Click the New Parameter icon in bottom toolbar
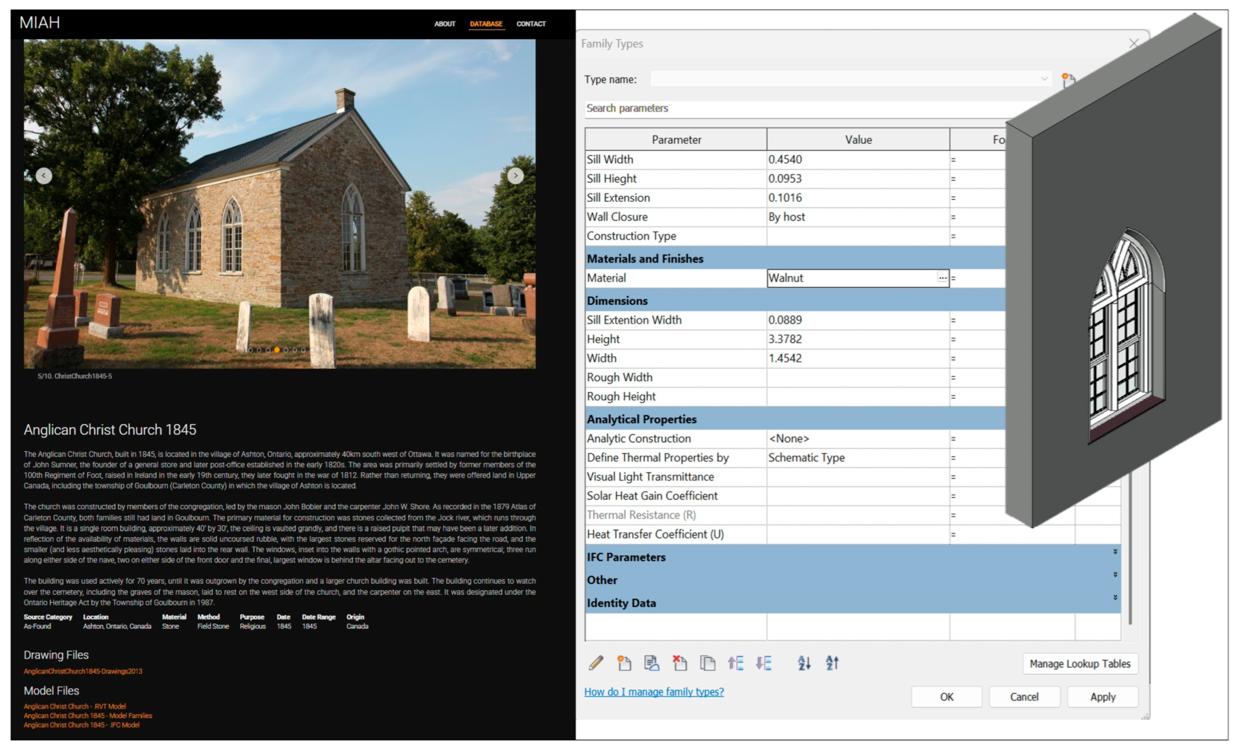Viewport: 1237px width, 751px height. pyautogui.click(x=624, y=663)
